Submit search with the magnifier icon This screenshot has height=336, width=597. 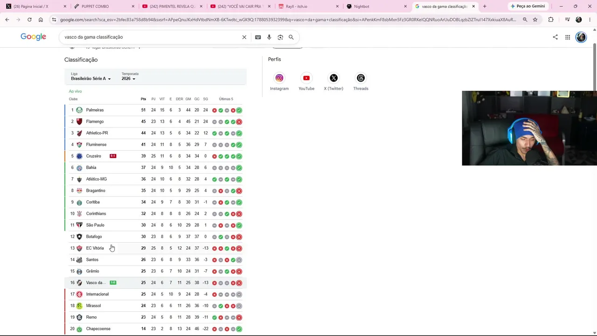point(291,37)
